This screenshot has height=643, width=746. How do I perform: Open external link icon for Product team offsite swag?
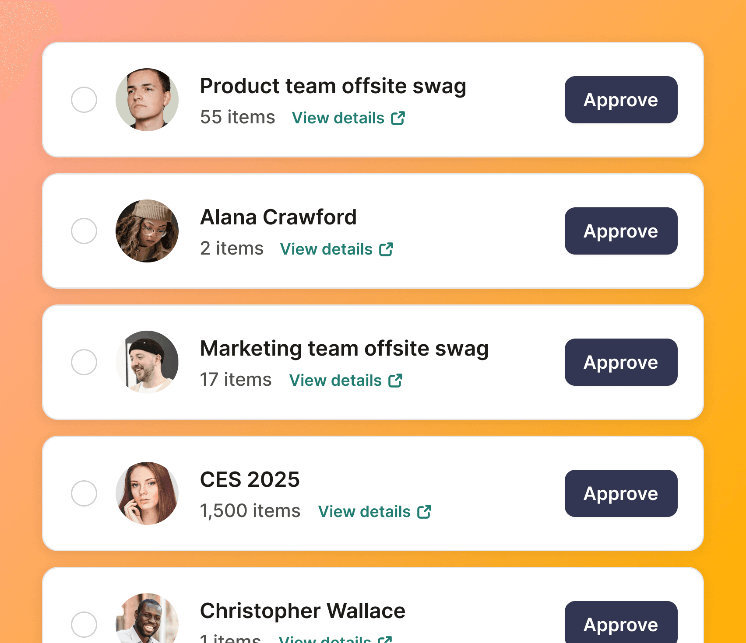[x=398, y=118]
